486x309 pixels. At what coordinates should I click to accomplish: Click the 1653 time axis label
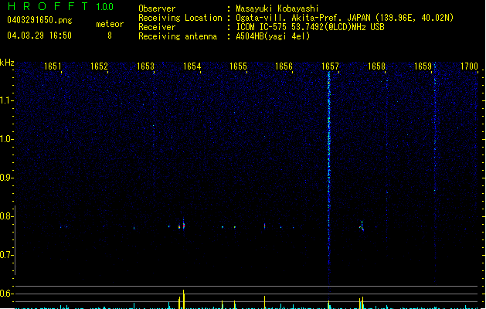[x=145, y=66]
